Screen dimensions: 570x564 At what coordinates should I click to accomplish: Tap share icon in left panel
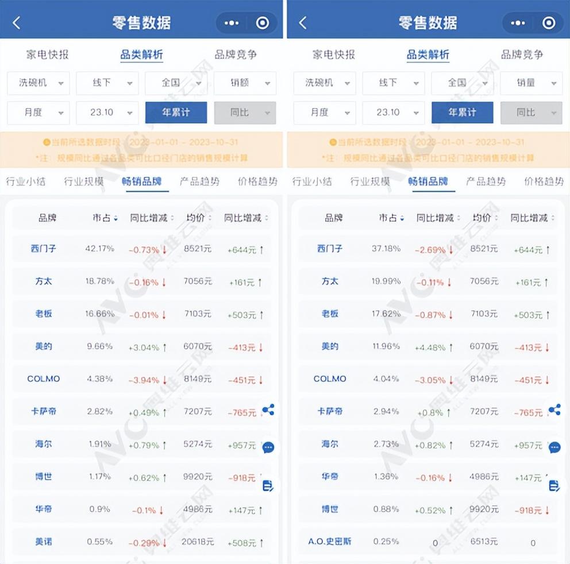pos(268,410)
